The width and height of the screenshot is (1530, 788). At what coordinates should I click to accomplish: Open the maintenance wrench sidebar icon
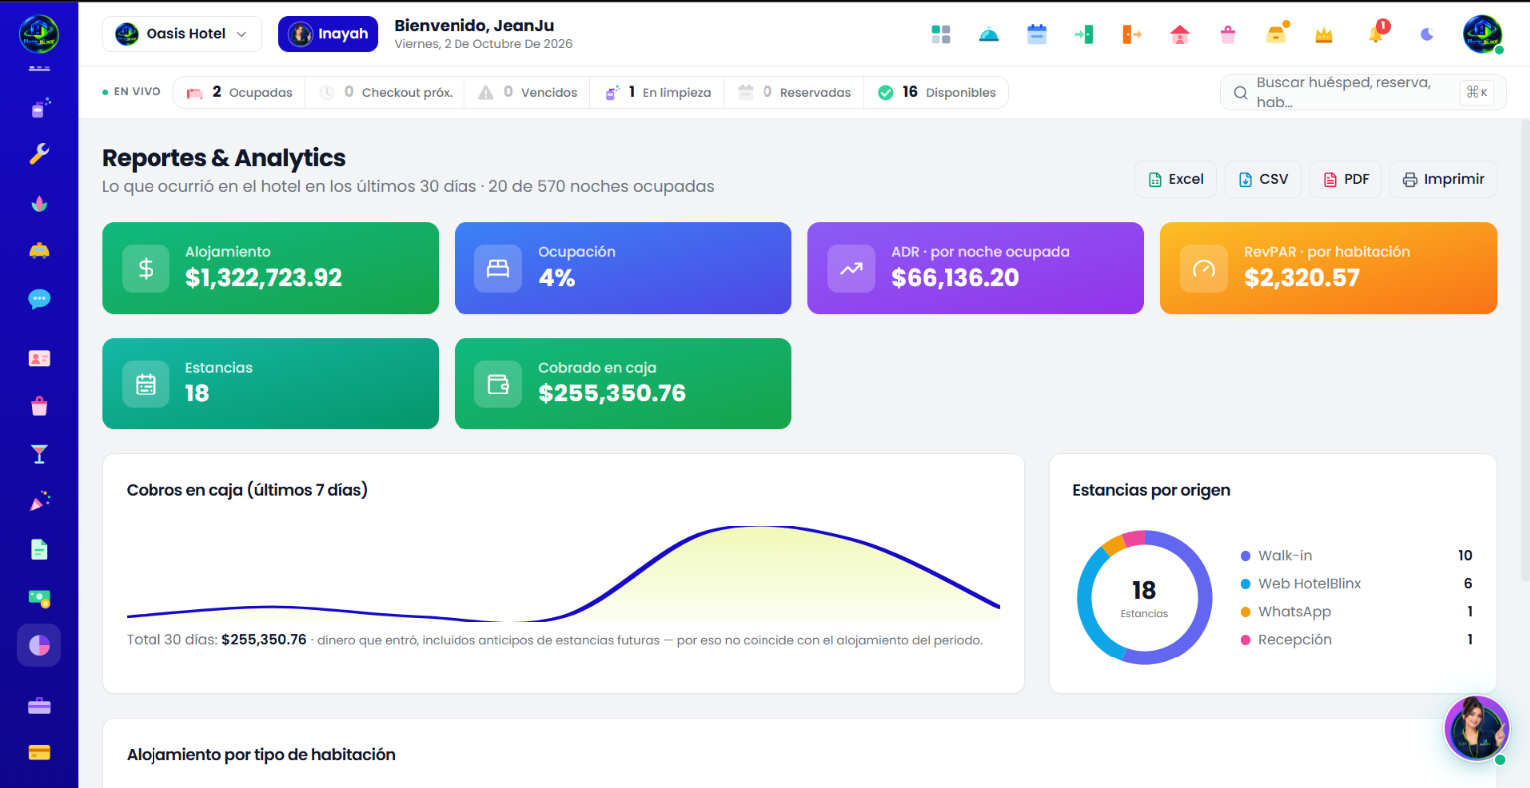(39, 154)
